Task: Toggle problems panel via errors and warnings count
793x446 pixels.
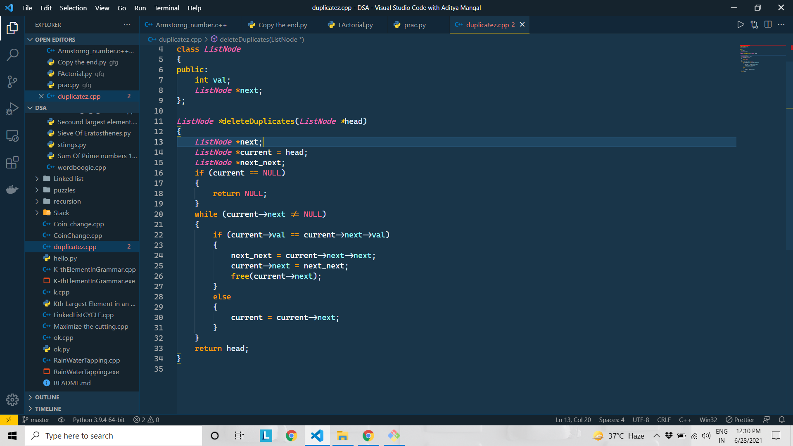Action: tap(146, 420)
